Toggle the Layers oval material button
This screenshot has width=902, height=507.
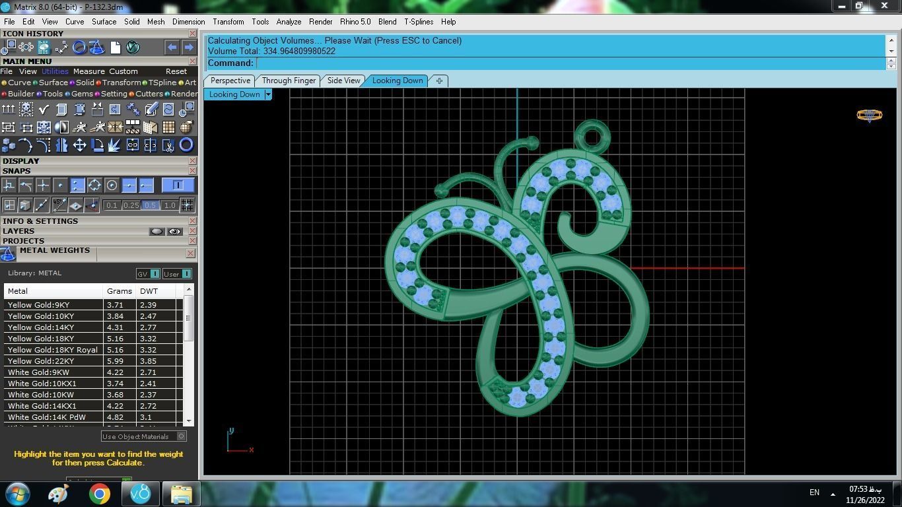coord(156,231)
